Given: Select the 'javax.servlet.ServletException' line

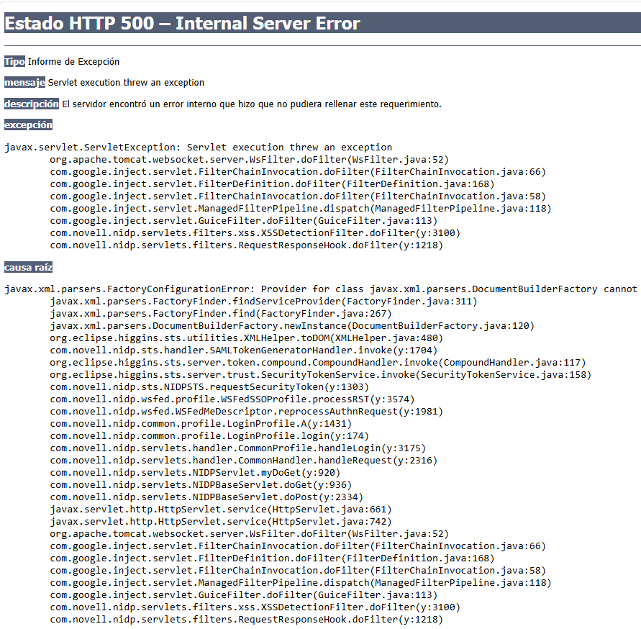Looking at the screenshot, I should tap(199, 148).
